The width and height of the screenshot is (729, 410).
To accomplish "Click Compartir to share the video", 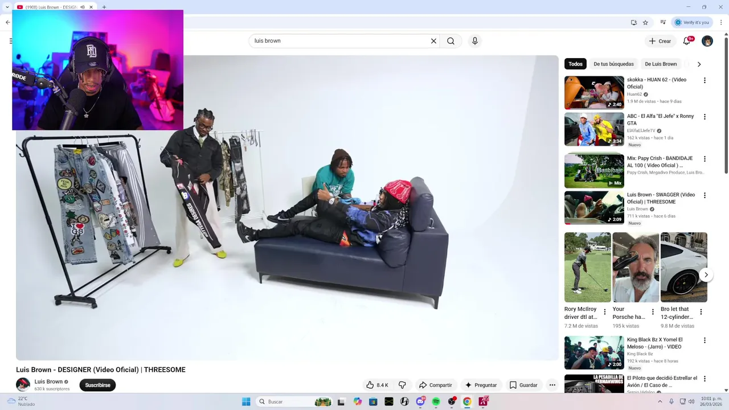I will (x=435, y=385).
